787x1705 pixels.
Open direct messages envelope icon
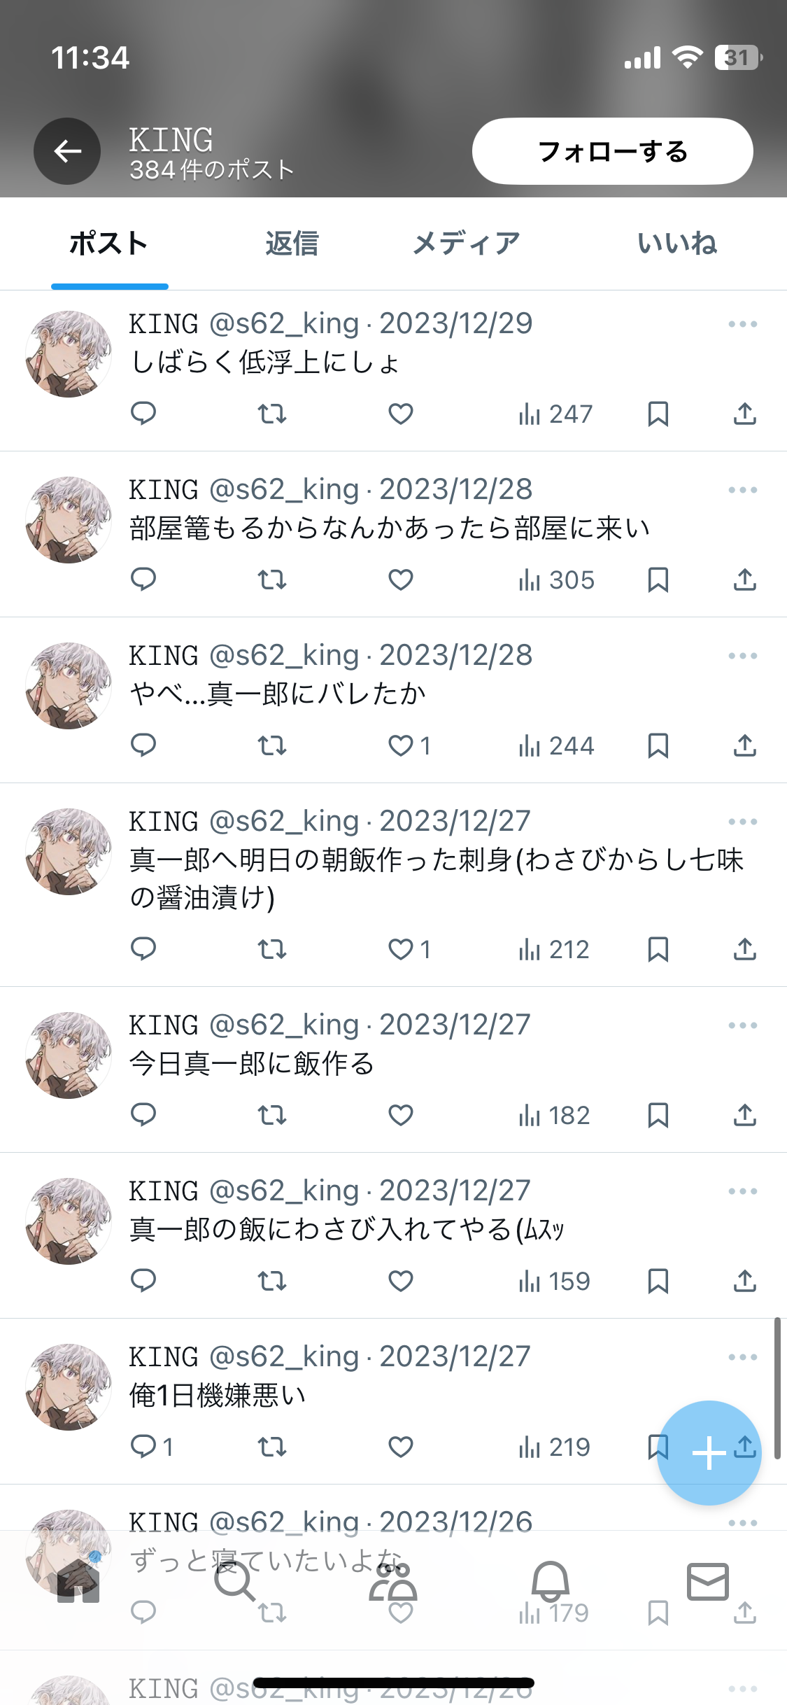coord(708,1582)
